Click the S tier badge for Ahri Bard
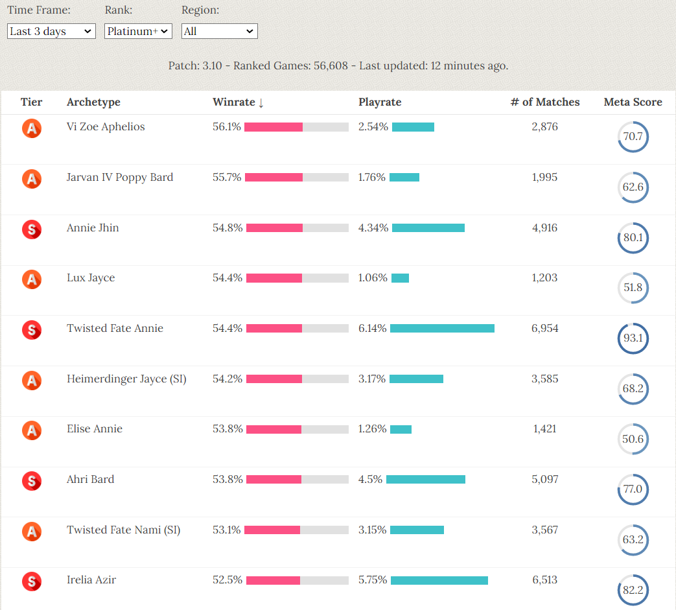The image size is (676, 610). point(32,480)
